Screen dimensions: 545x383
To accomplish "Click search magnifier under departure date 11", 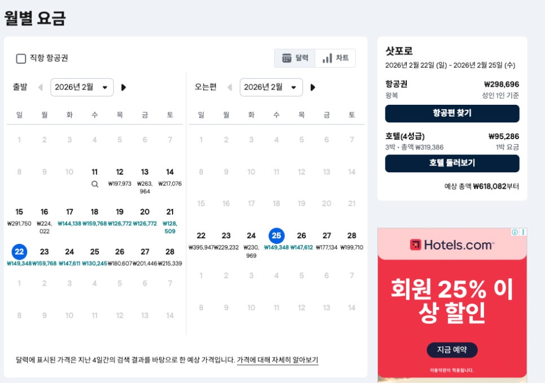I will click(x=95, y=184).
